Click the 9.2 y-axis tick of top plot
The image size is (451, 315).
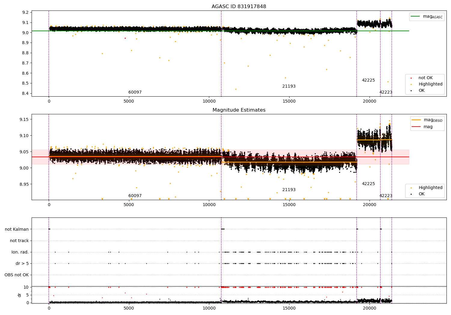click(26, 13)
